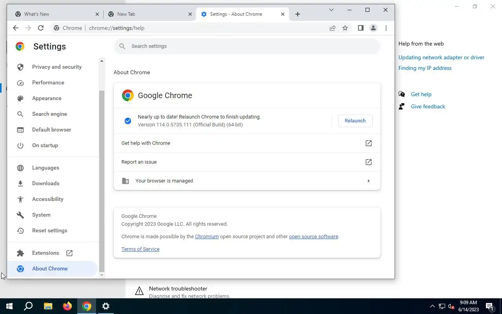The height and width of the screenshot is (314, 502).
Task: Open the Chromium link
Action: 207,237
